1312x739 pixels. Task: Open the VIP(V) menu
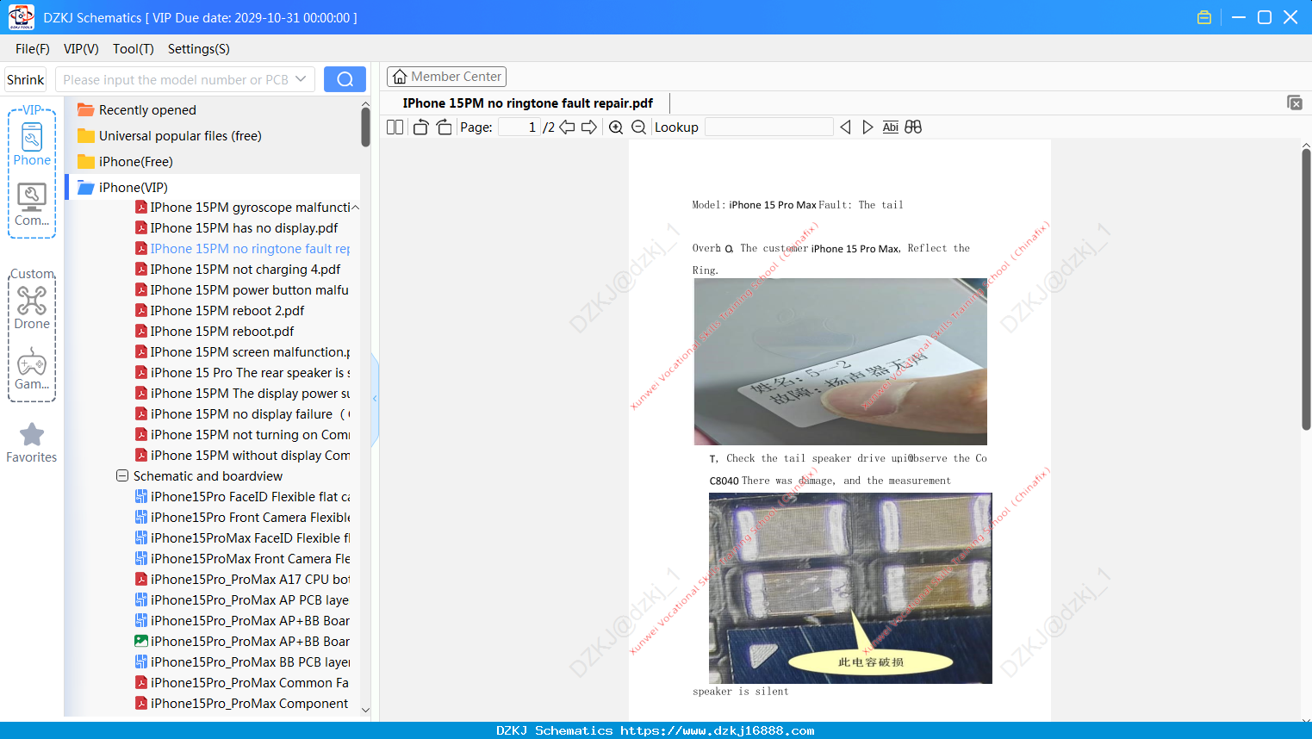click(x=81, y=49)
